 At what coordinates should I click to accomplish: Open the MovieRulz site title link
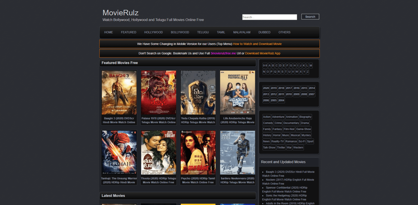pyautogui.click(x=121, y=13)
